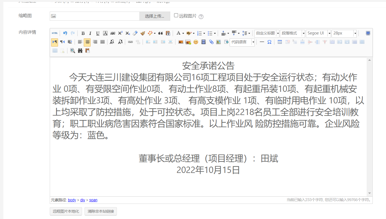Select div in the element path
Image resolution: width=386 pixels, height=219 pixels.
[83, 200]
